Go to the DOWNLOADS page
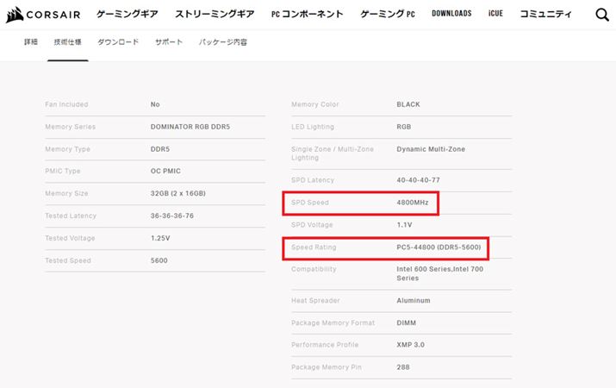The height and width of the screenshot is (388, 616). pos(451,14)
